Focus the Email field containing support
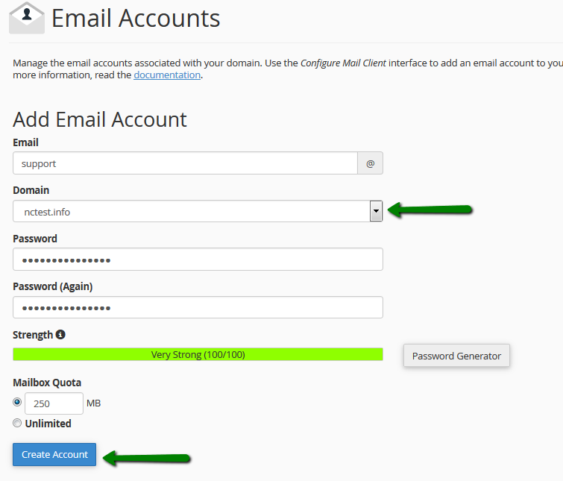563x481 pixels. [185, 163]
